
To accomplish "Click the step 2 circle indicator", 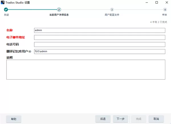I will [59, 10].
